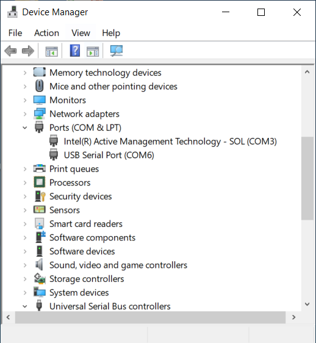Collapse Universal Serial Bus controllers node
Viewport: 316px width, 343px height.
point(25,306)
